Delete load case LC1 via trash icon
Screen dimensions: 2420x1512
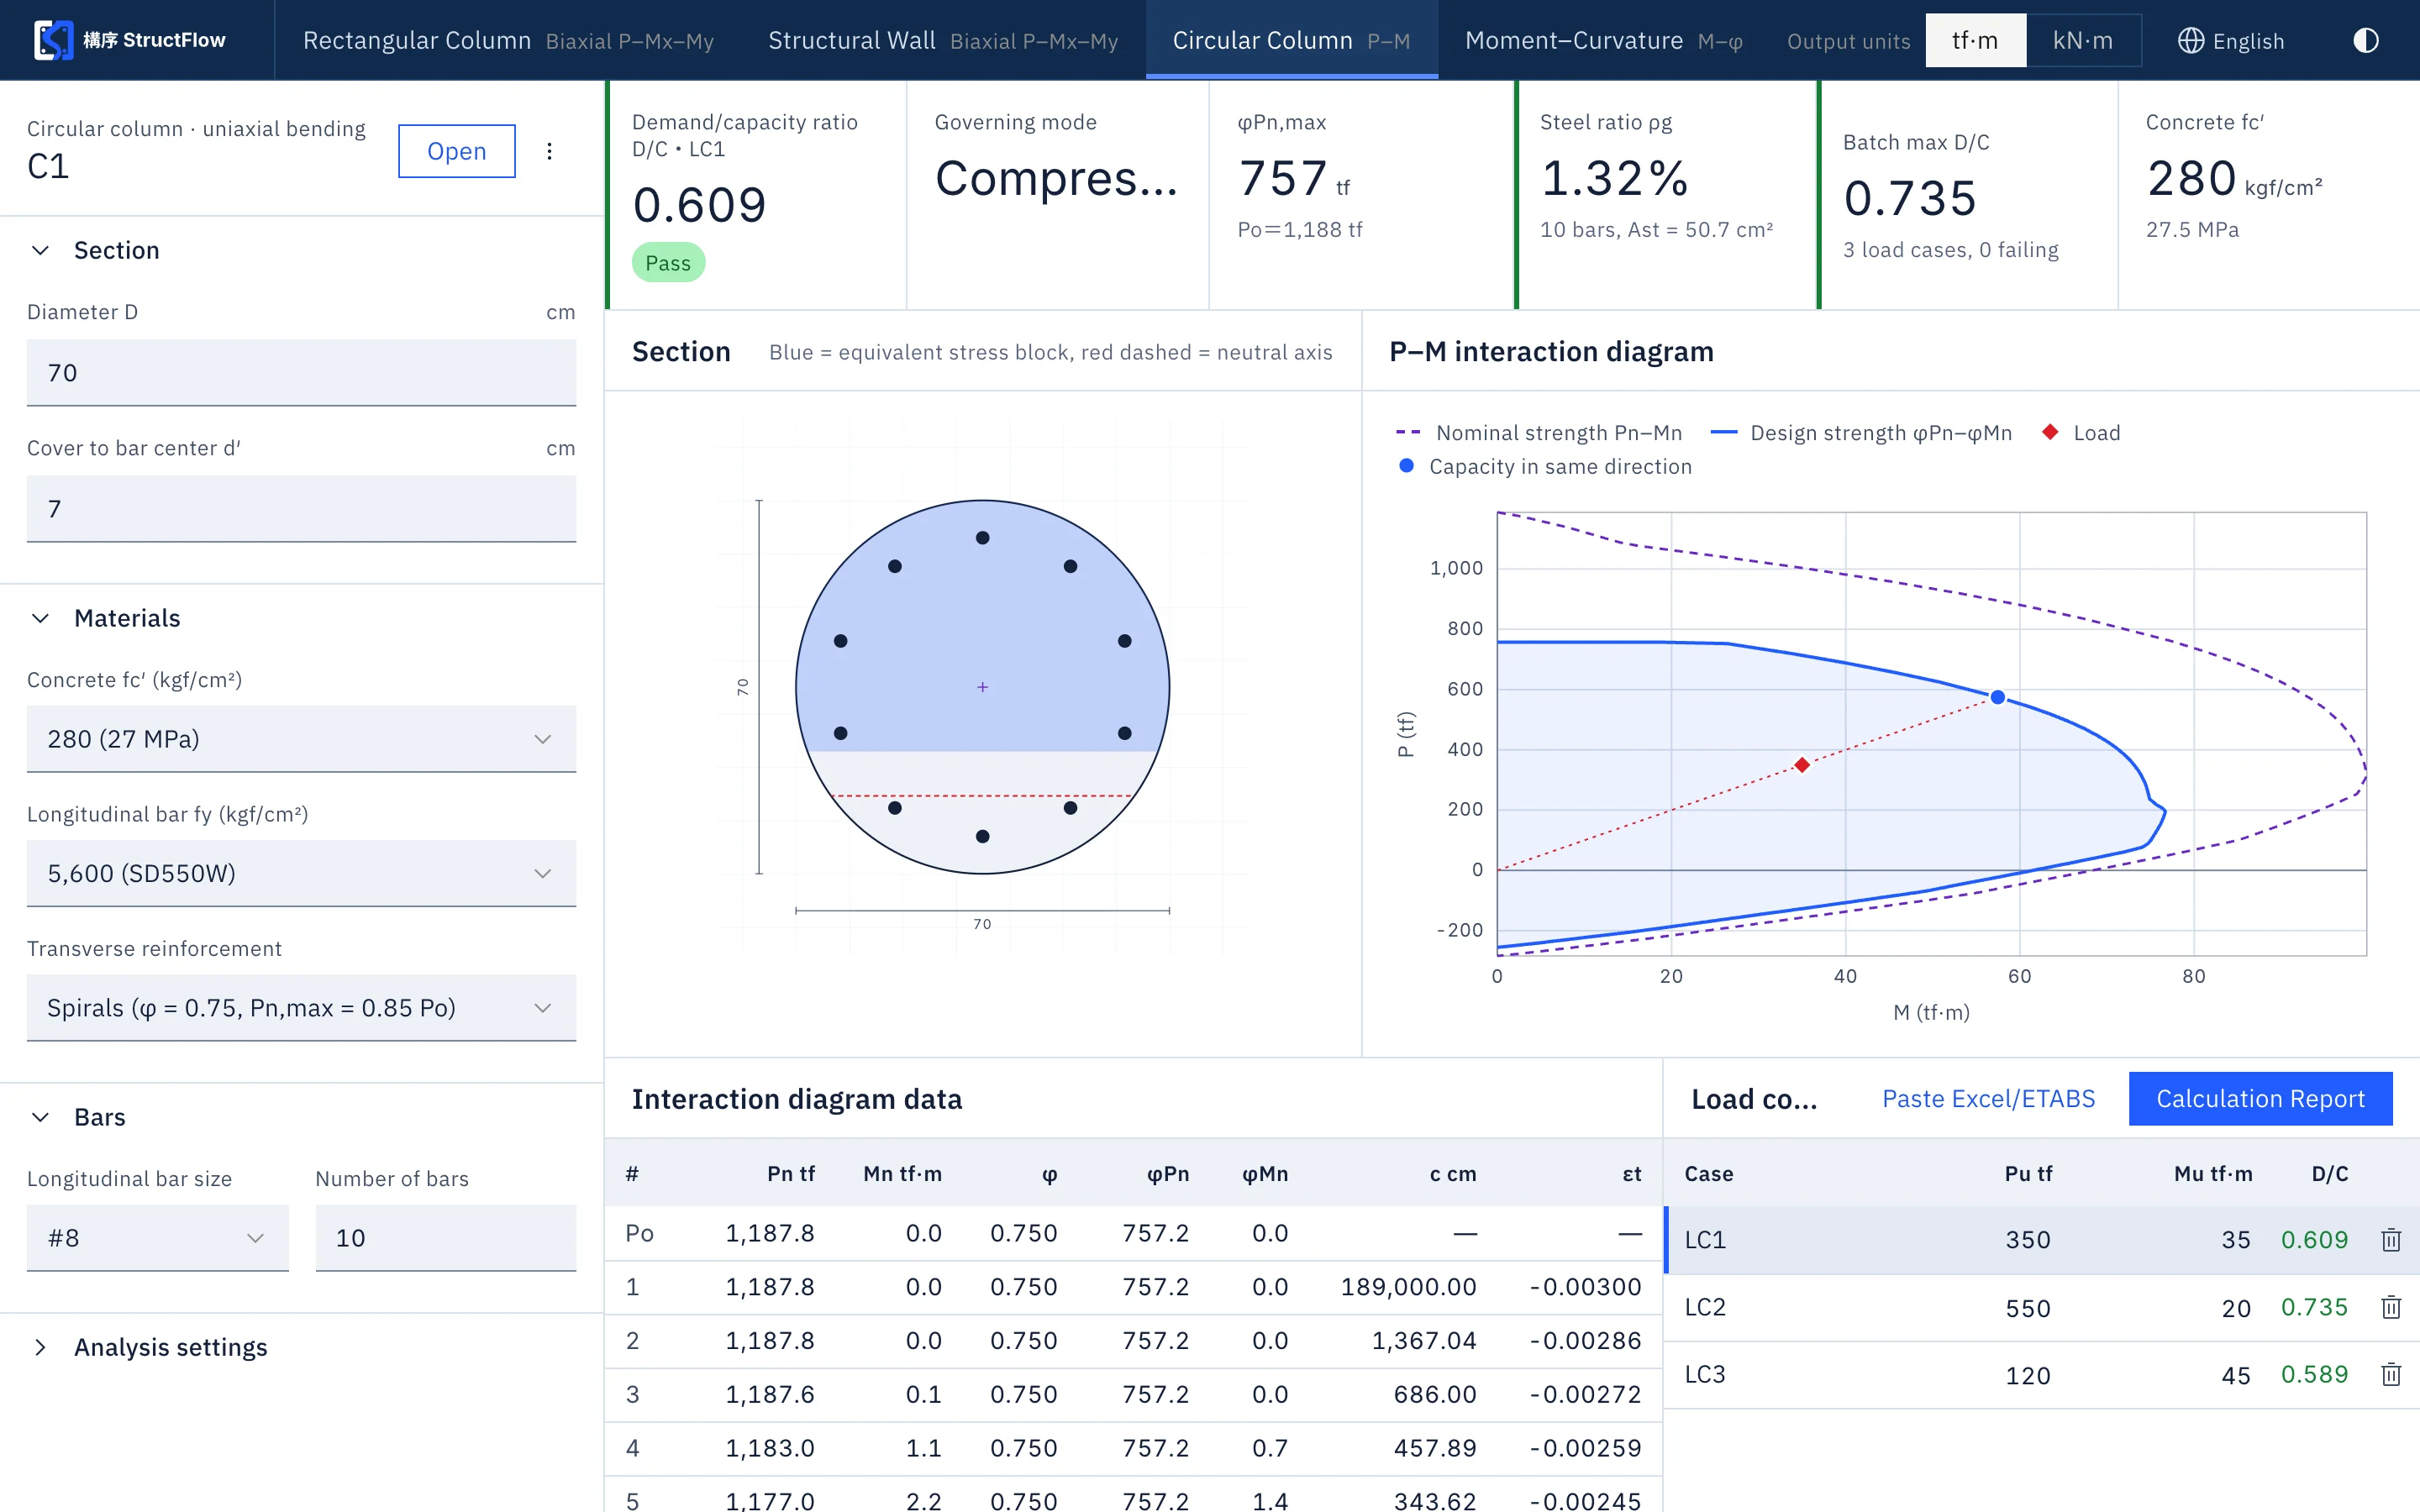[2391, 1240]
